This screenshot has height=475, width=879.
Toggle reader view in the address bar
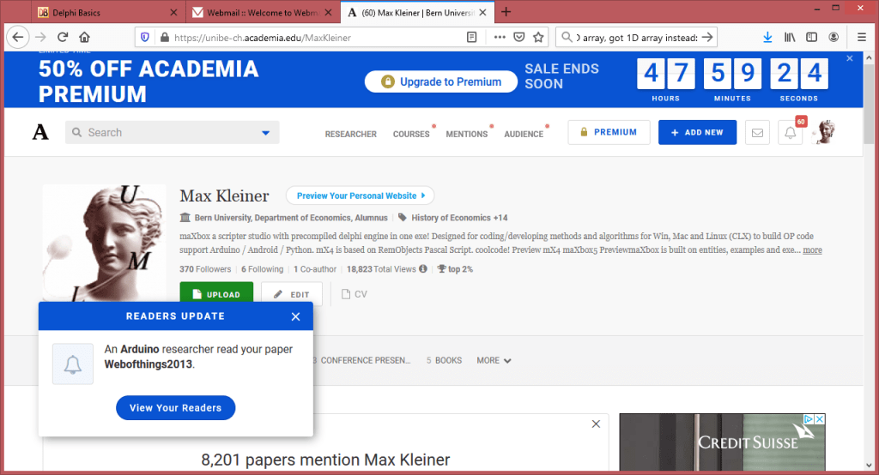[471, 37]
